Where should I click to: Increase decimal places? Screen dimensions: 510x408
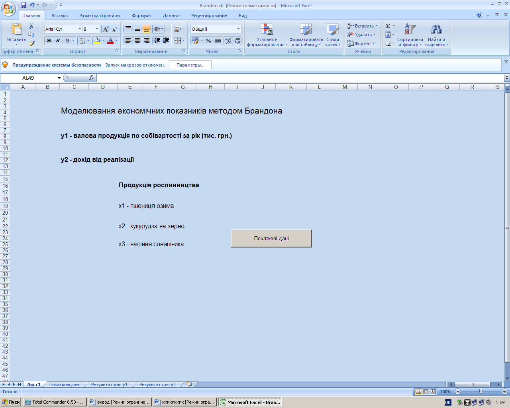click(228, 41)
